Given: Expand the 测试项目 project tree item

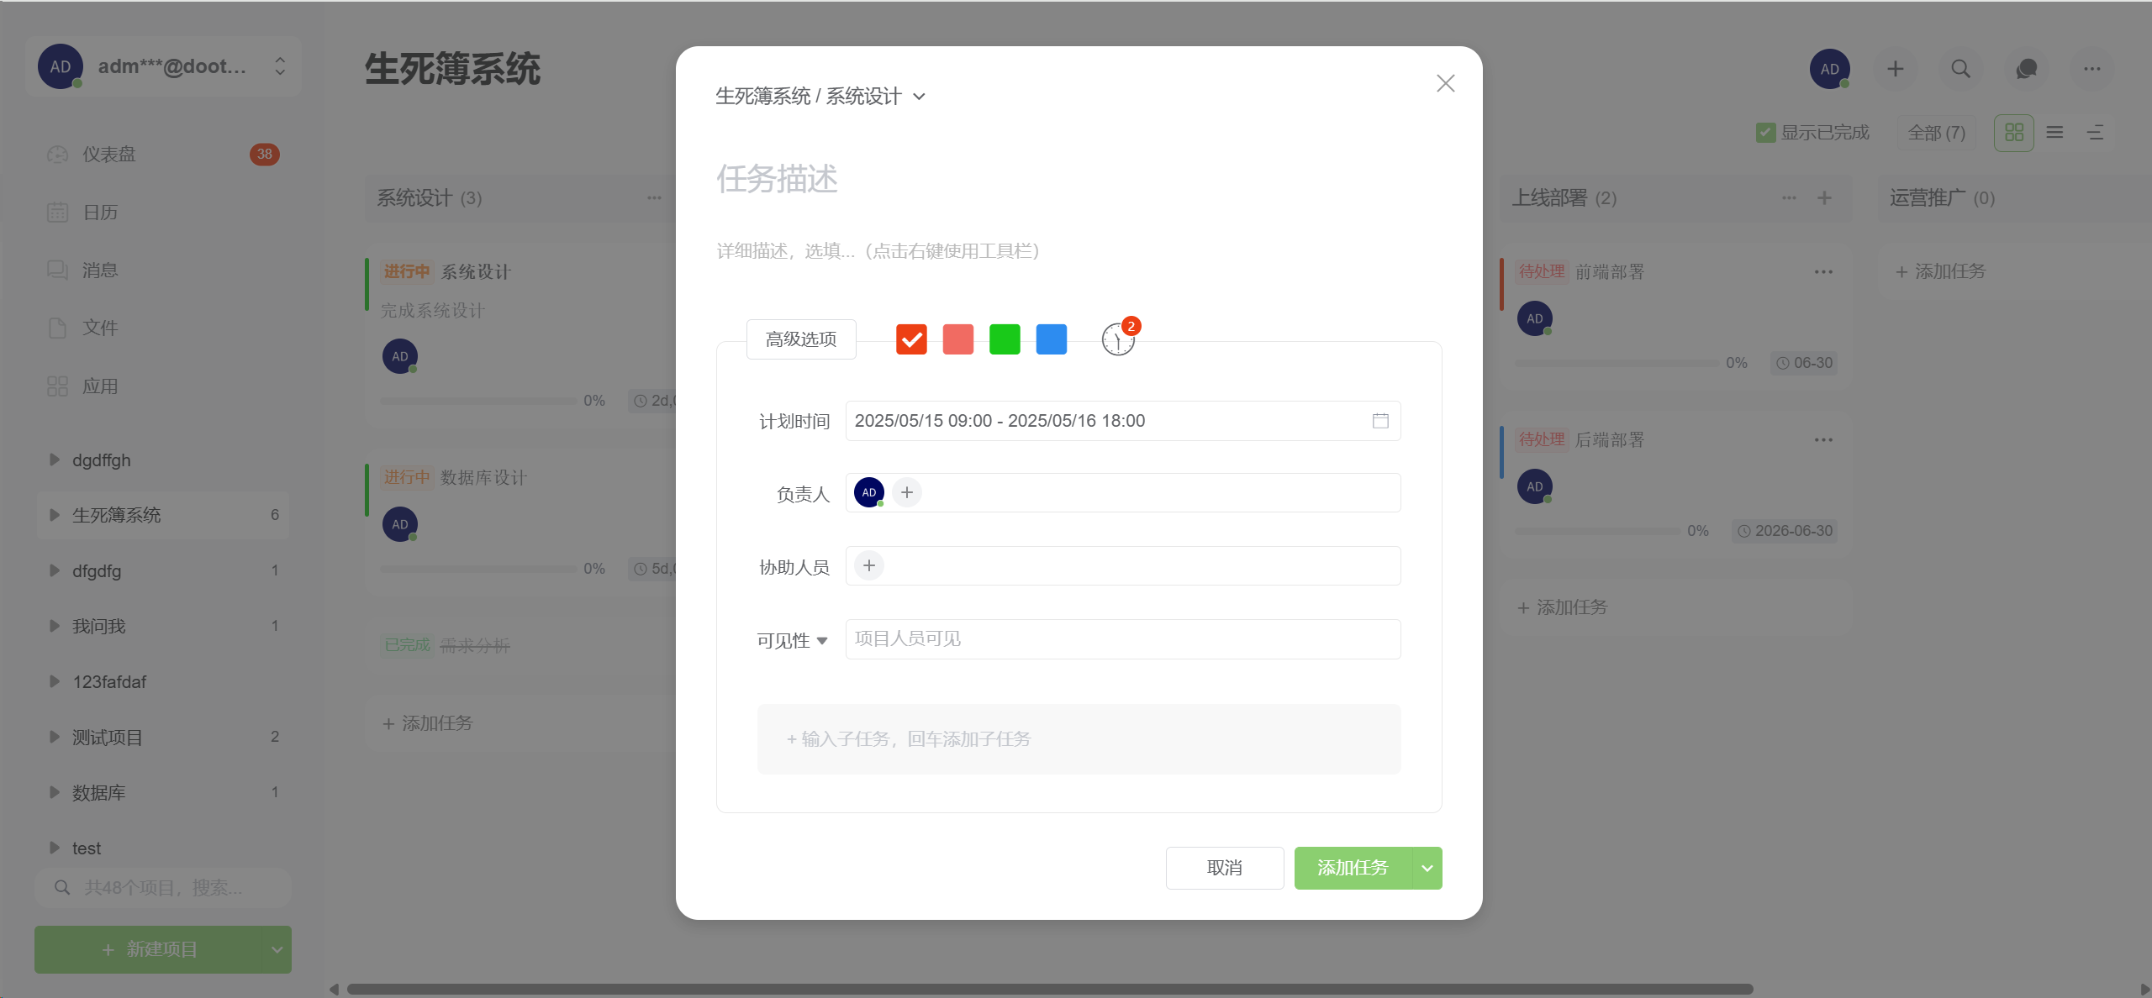Looking at the screenshot, I should pos(55,737).
